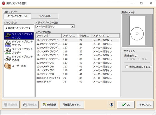Select Canon direct print printer icon
This screenshot has width=156, height=115.
[8, 36]
